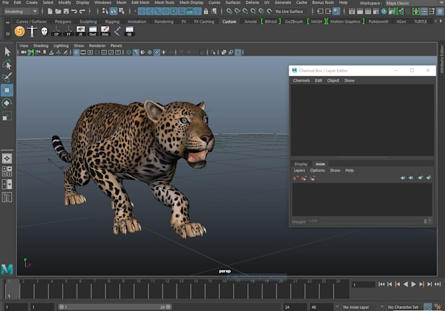Switch to the Rigging shelf tab
Viewport: 445px width, 311px height.
pyautogui.click(x=112, y=22)
